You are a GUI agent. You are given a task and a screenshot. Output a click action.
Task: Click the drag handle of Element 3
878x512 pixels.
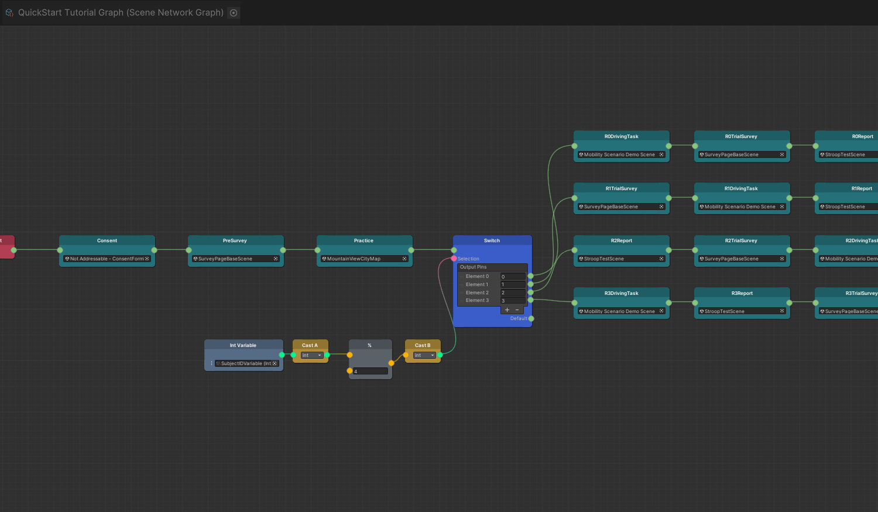[462, 301]
